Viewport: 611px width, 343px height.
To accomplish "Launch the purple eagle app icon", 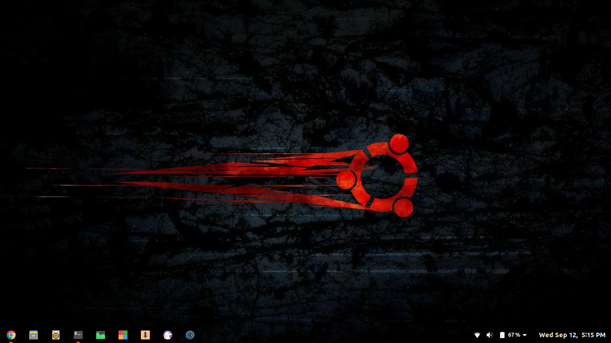I will coord(168,335).
